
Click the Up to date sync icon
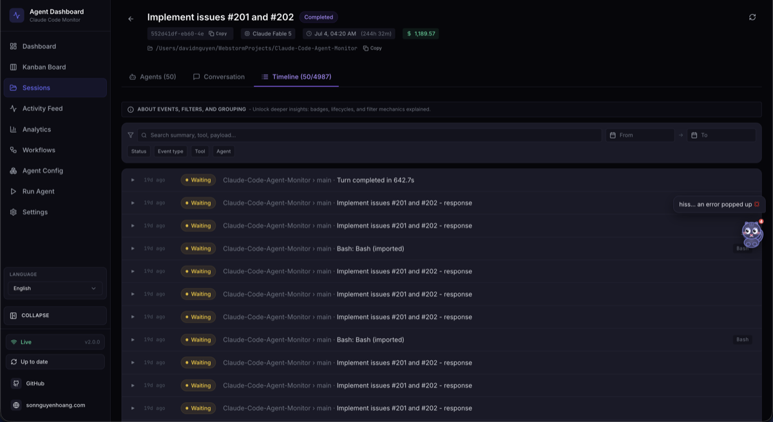14,362
